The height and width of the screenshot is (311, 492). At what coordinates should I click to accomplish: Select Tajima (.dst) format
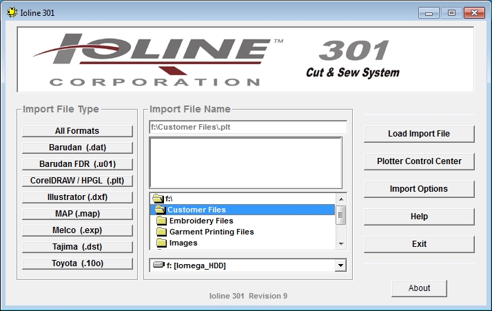tap(77, 247)
